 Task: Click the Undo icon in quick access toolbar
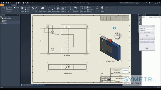(11, 3)
